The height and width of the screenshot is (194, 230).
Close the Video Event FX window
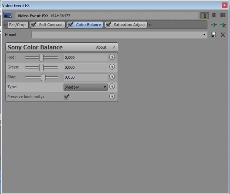[x=224, y=5]
